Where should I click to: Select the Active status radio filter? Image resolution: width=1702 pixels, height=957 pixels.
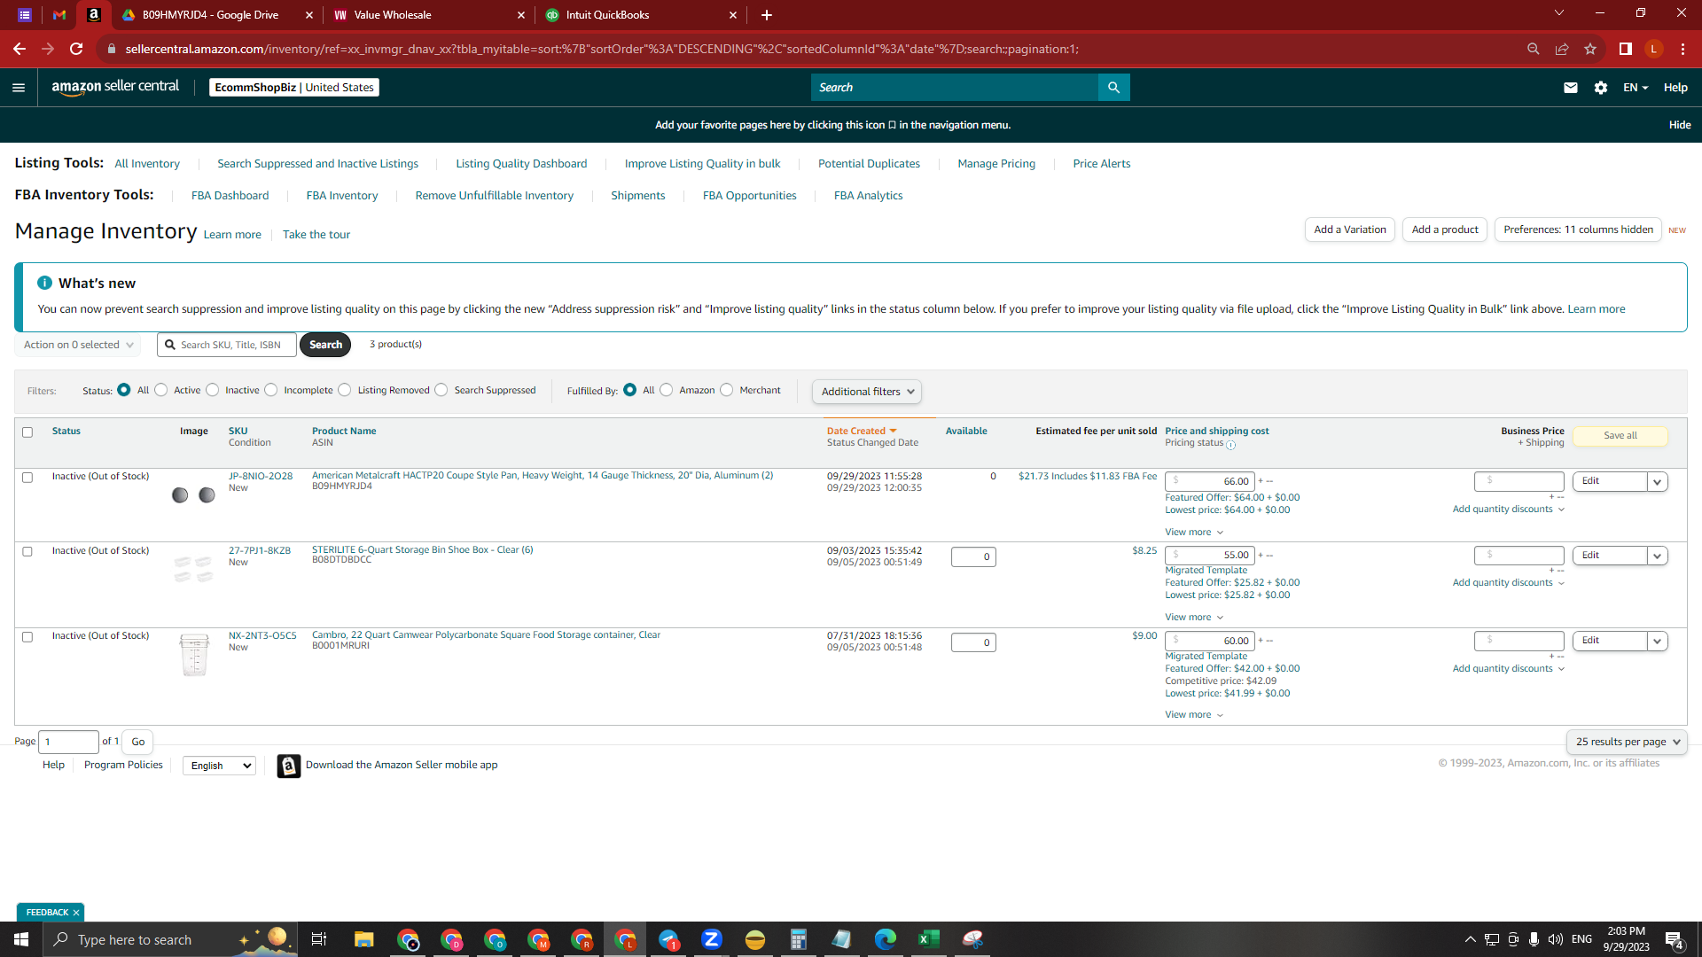coord(161,390)
